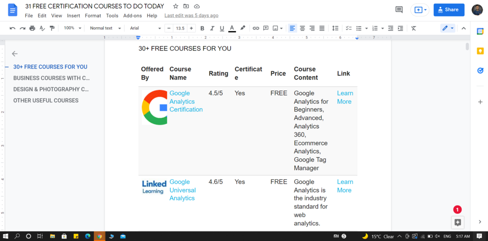
Task: Open the Google Universal Analytics link
Action: pyautogui.click(x=183, y=190)
